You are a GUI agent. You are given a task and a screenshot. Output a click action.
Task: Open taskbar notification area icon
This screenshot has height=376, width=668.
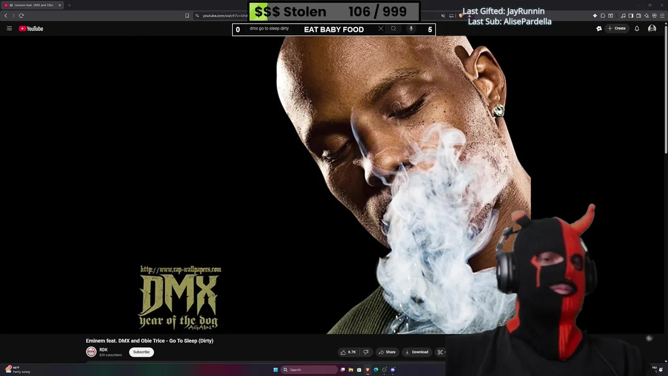(x=661, y=370)
